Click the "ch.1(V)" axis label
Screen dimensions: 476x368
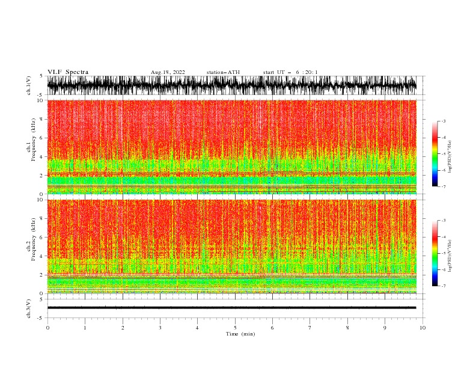[x=29, y=85]
